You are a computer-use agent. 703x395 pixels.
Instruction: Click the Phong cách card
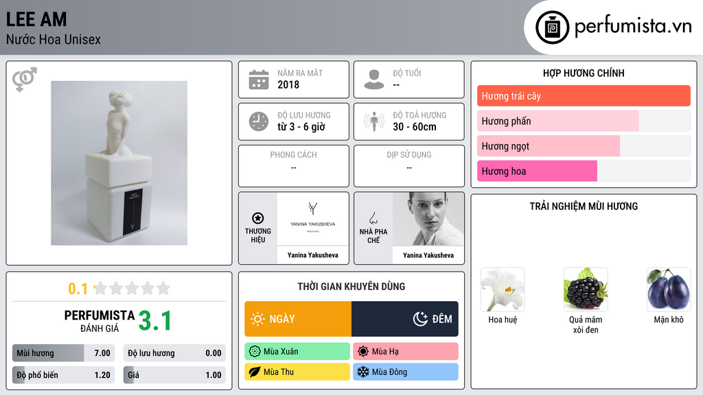[x=294, y=166]
